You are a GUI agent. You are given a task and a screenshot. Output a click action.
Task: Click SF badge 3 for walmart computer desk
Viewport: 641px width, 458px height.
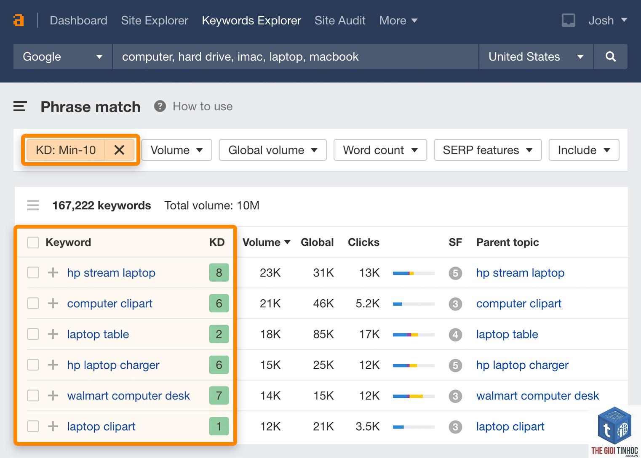click(455, 396)
